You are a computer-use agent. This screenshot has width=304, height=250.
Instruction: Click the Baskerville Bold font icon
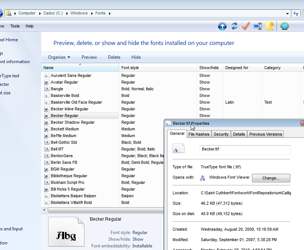pyautogui.click(x=46, y=95)
